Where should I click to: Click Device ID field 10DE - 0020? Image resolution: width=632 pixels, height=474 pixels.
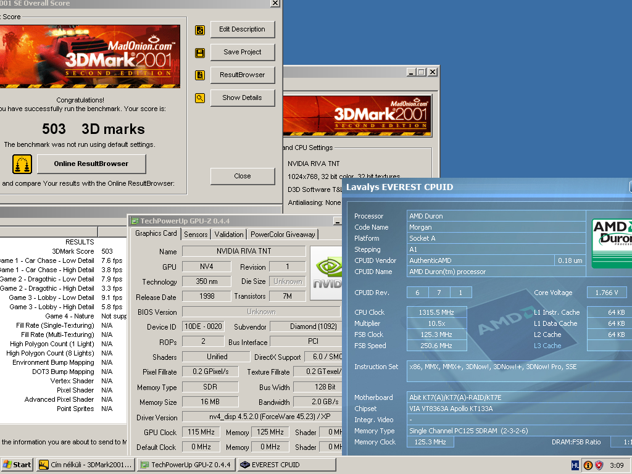pos(203,326)
